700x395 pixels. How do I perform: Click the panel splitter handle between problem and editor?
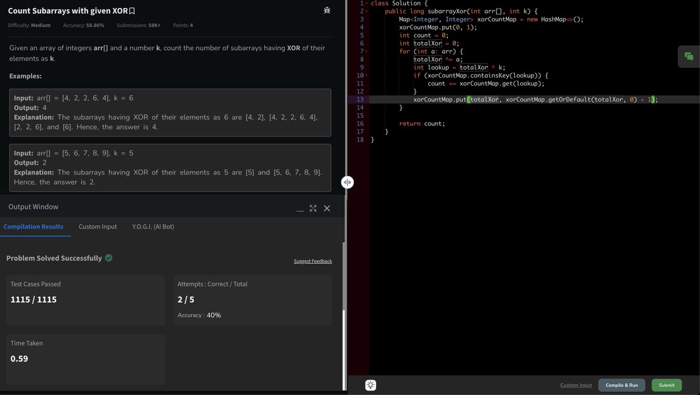[347, 182]
